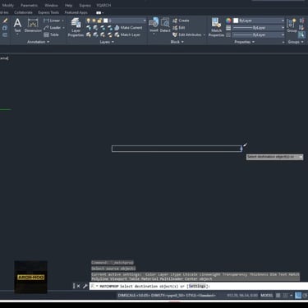Click the Detect block icon
This screenshot has height=308, width=308.
click(x=165, y=25)
